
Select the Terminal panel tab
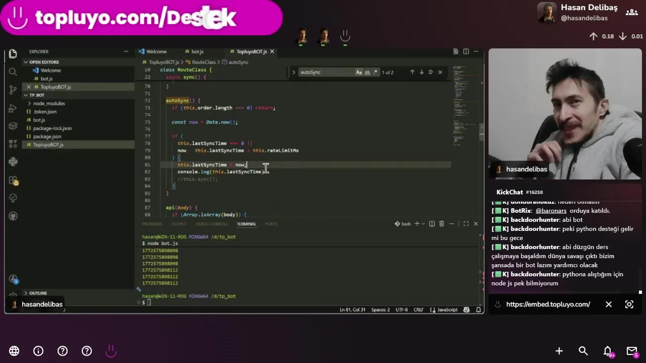coord(246,224)
